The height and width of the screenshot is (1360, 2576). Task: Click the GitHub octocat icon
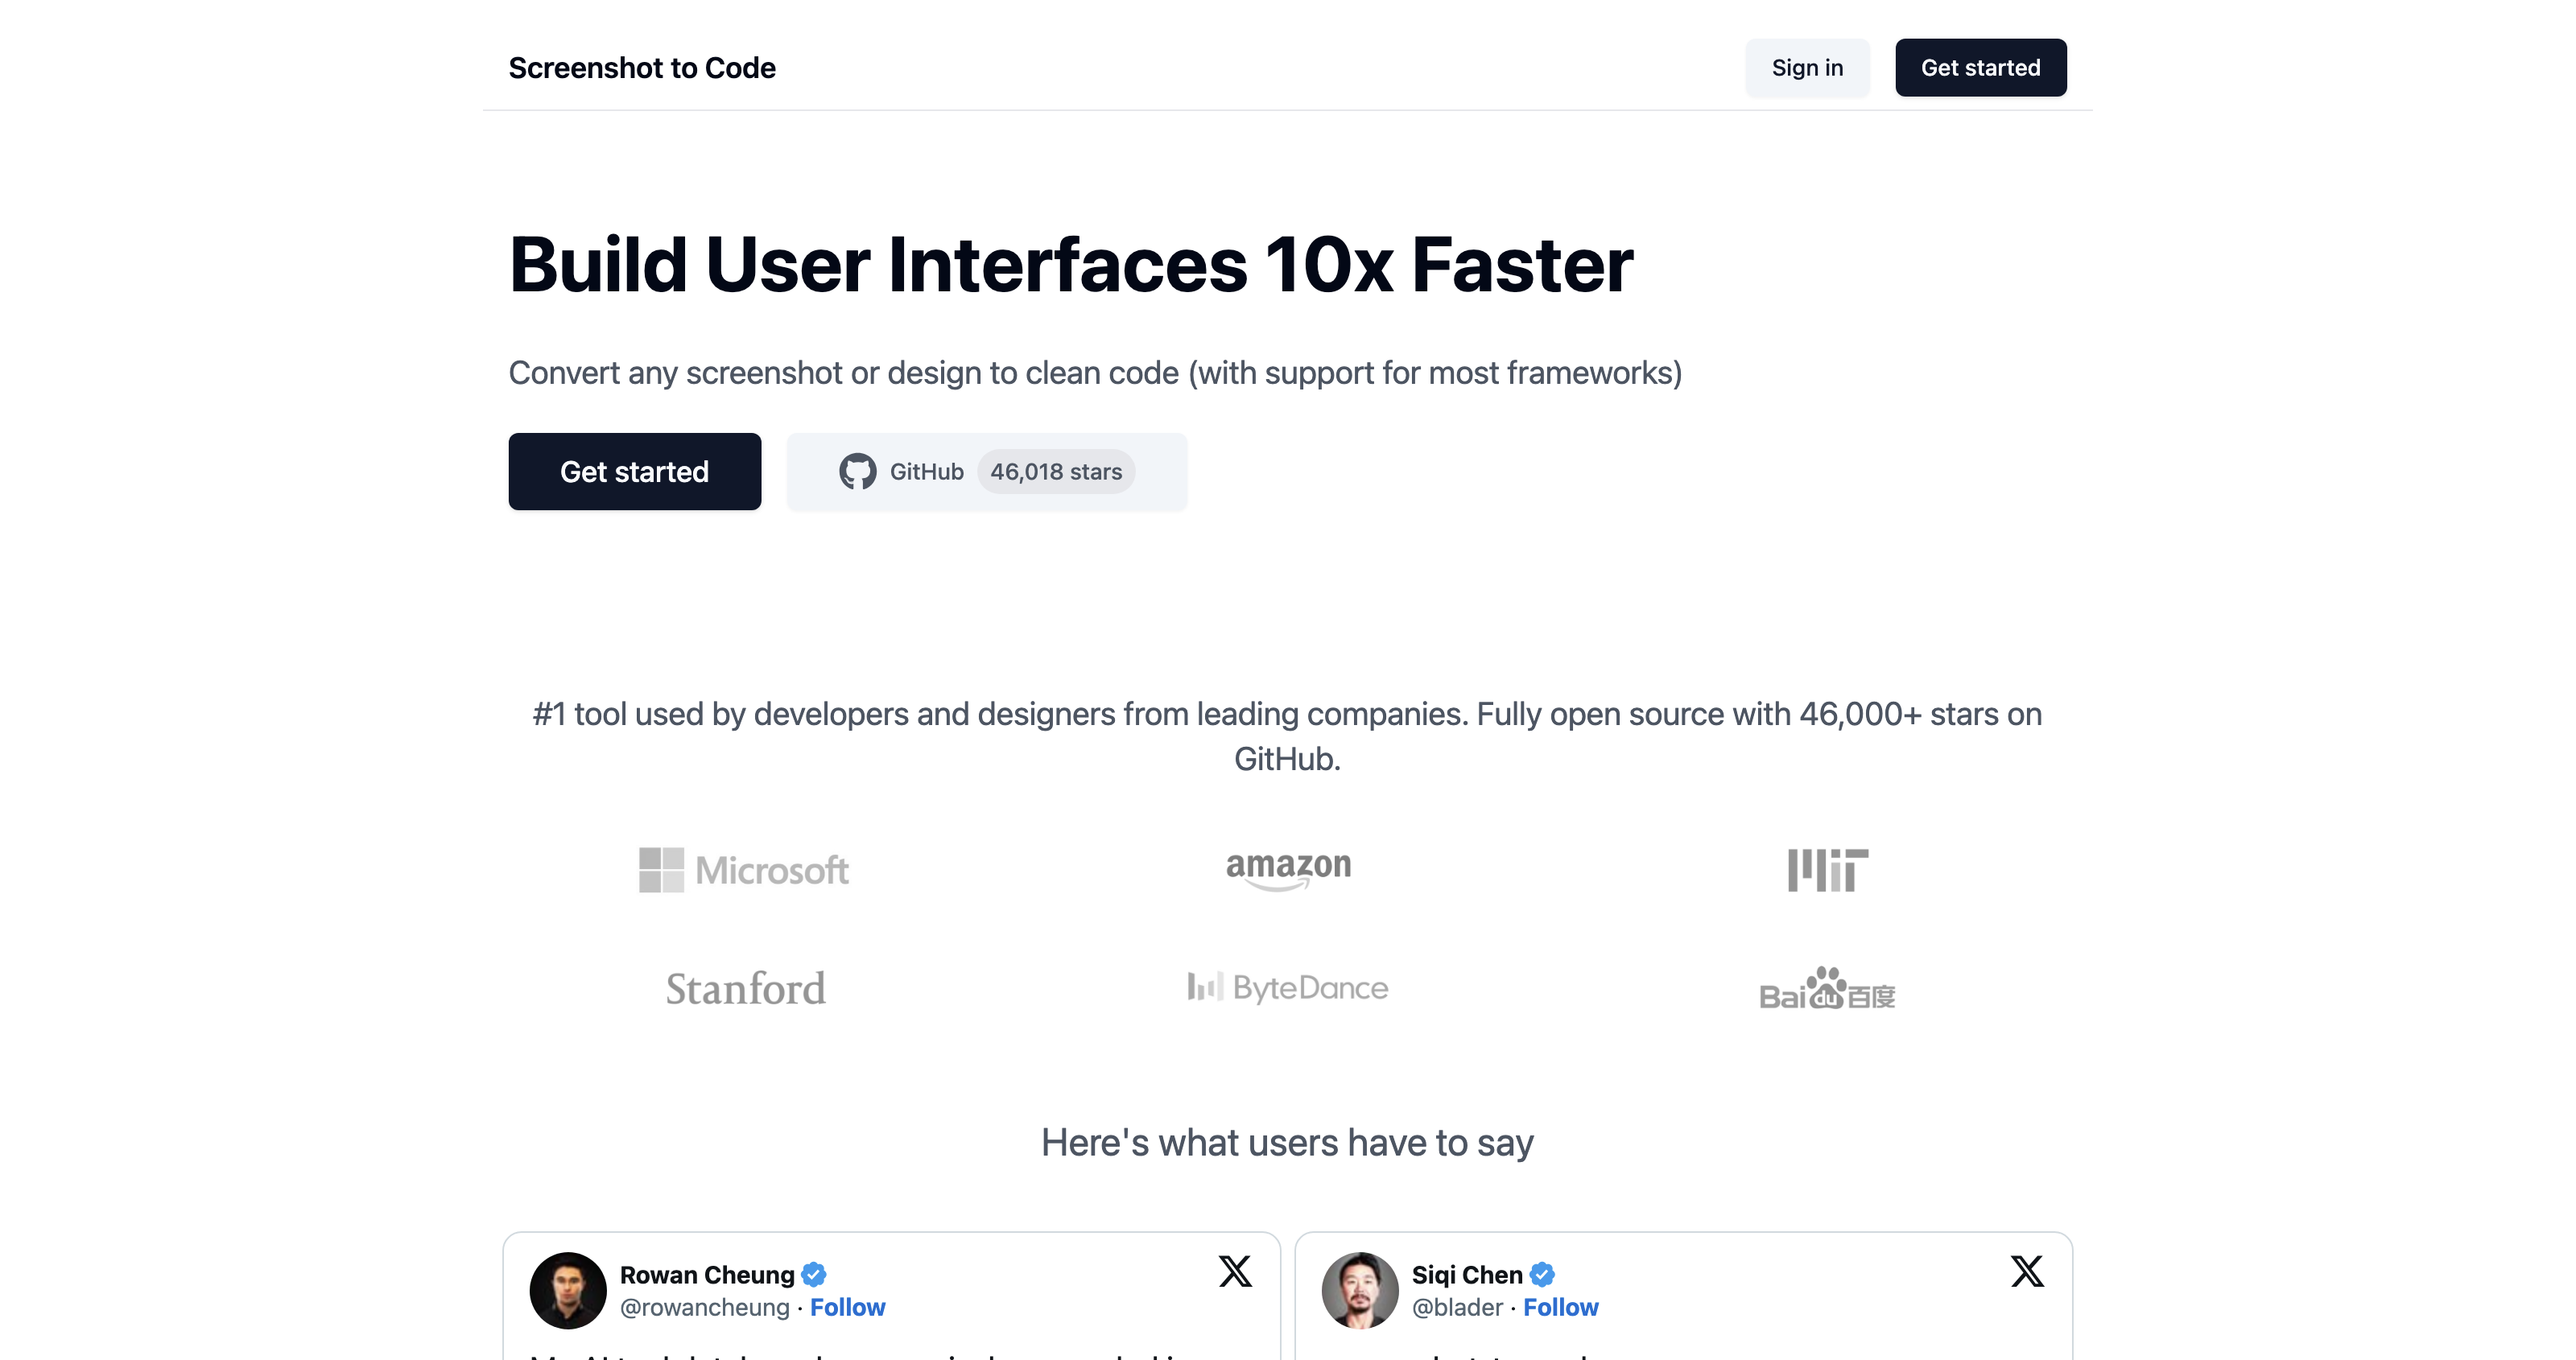[857, 472]
